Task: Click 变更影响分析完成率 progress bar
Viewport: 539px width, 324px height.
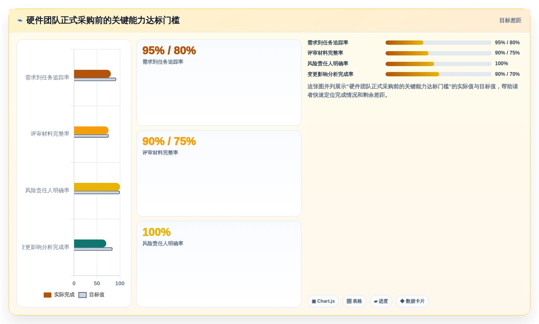Action: point(438,74)
